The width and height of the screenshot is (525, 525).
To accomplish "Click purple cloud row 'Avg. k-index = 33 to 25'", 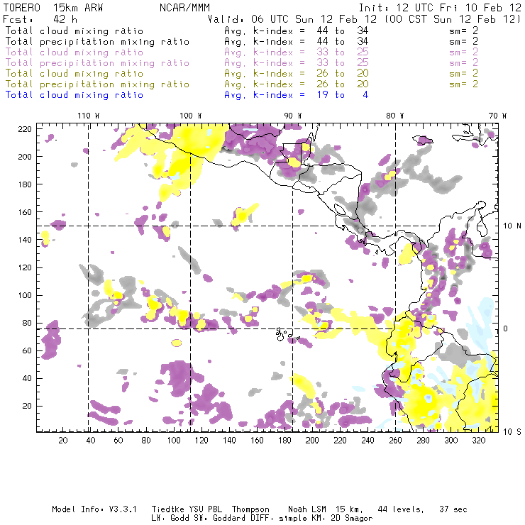I will point(297,52).
